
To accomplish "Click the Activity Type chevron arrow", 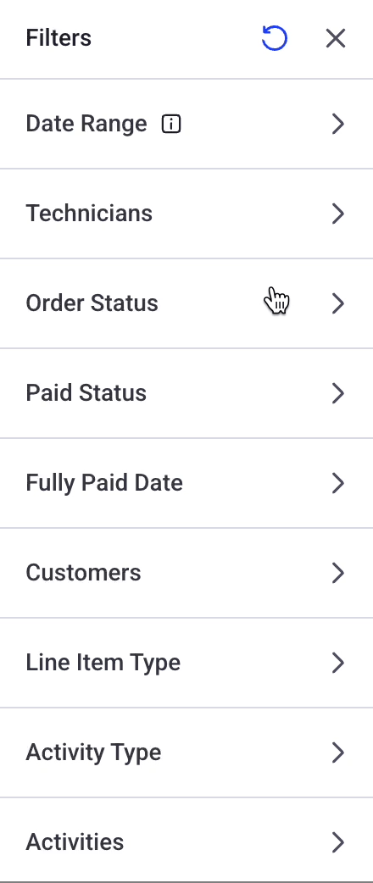I will click(x=337, y=752).
